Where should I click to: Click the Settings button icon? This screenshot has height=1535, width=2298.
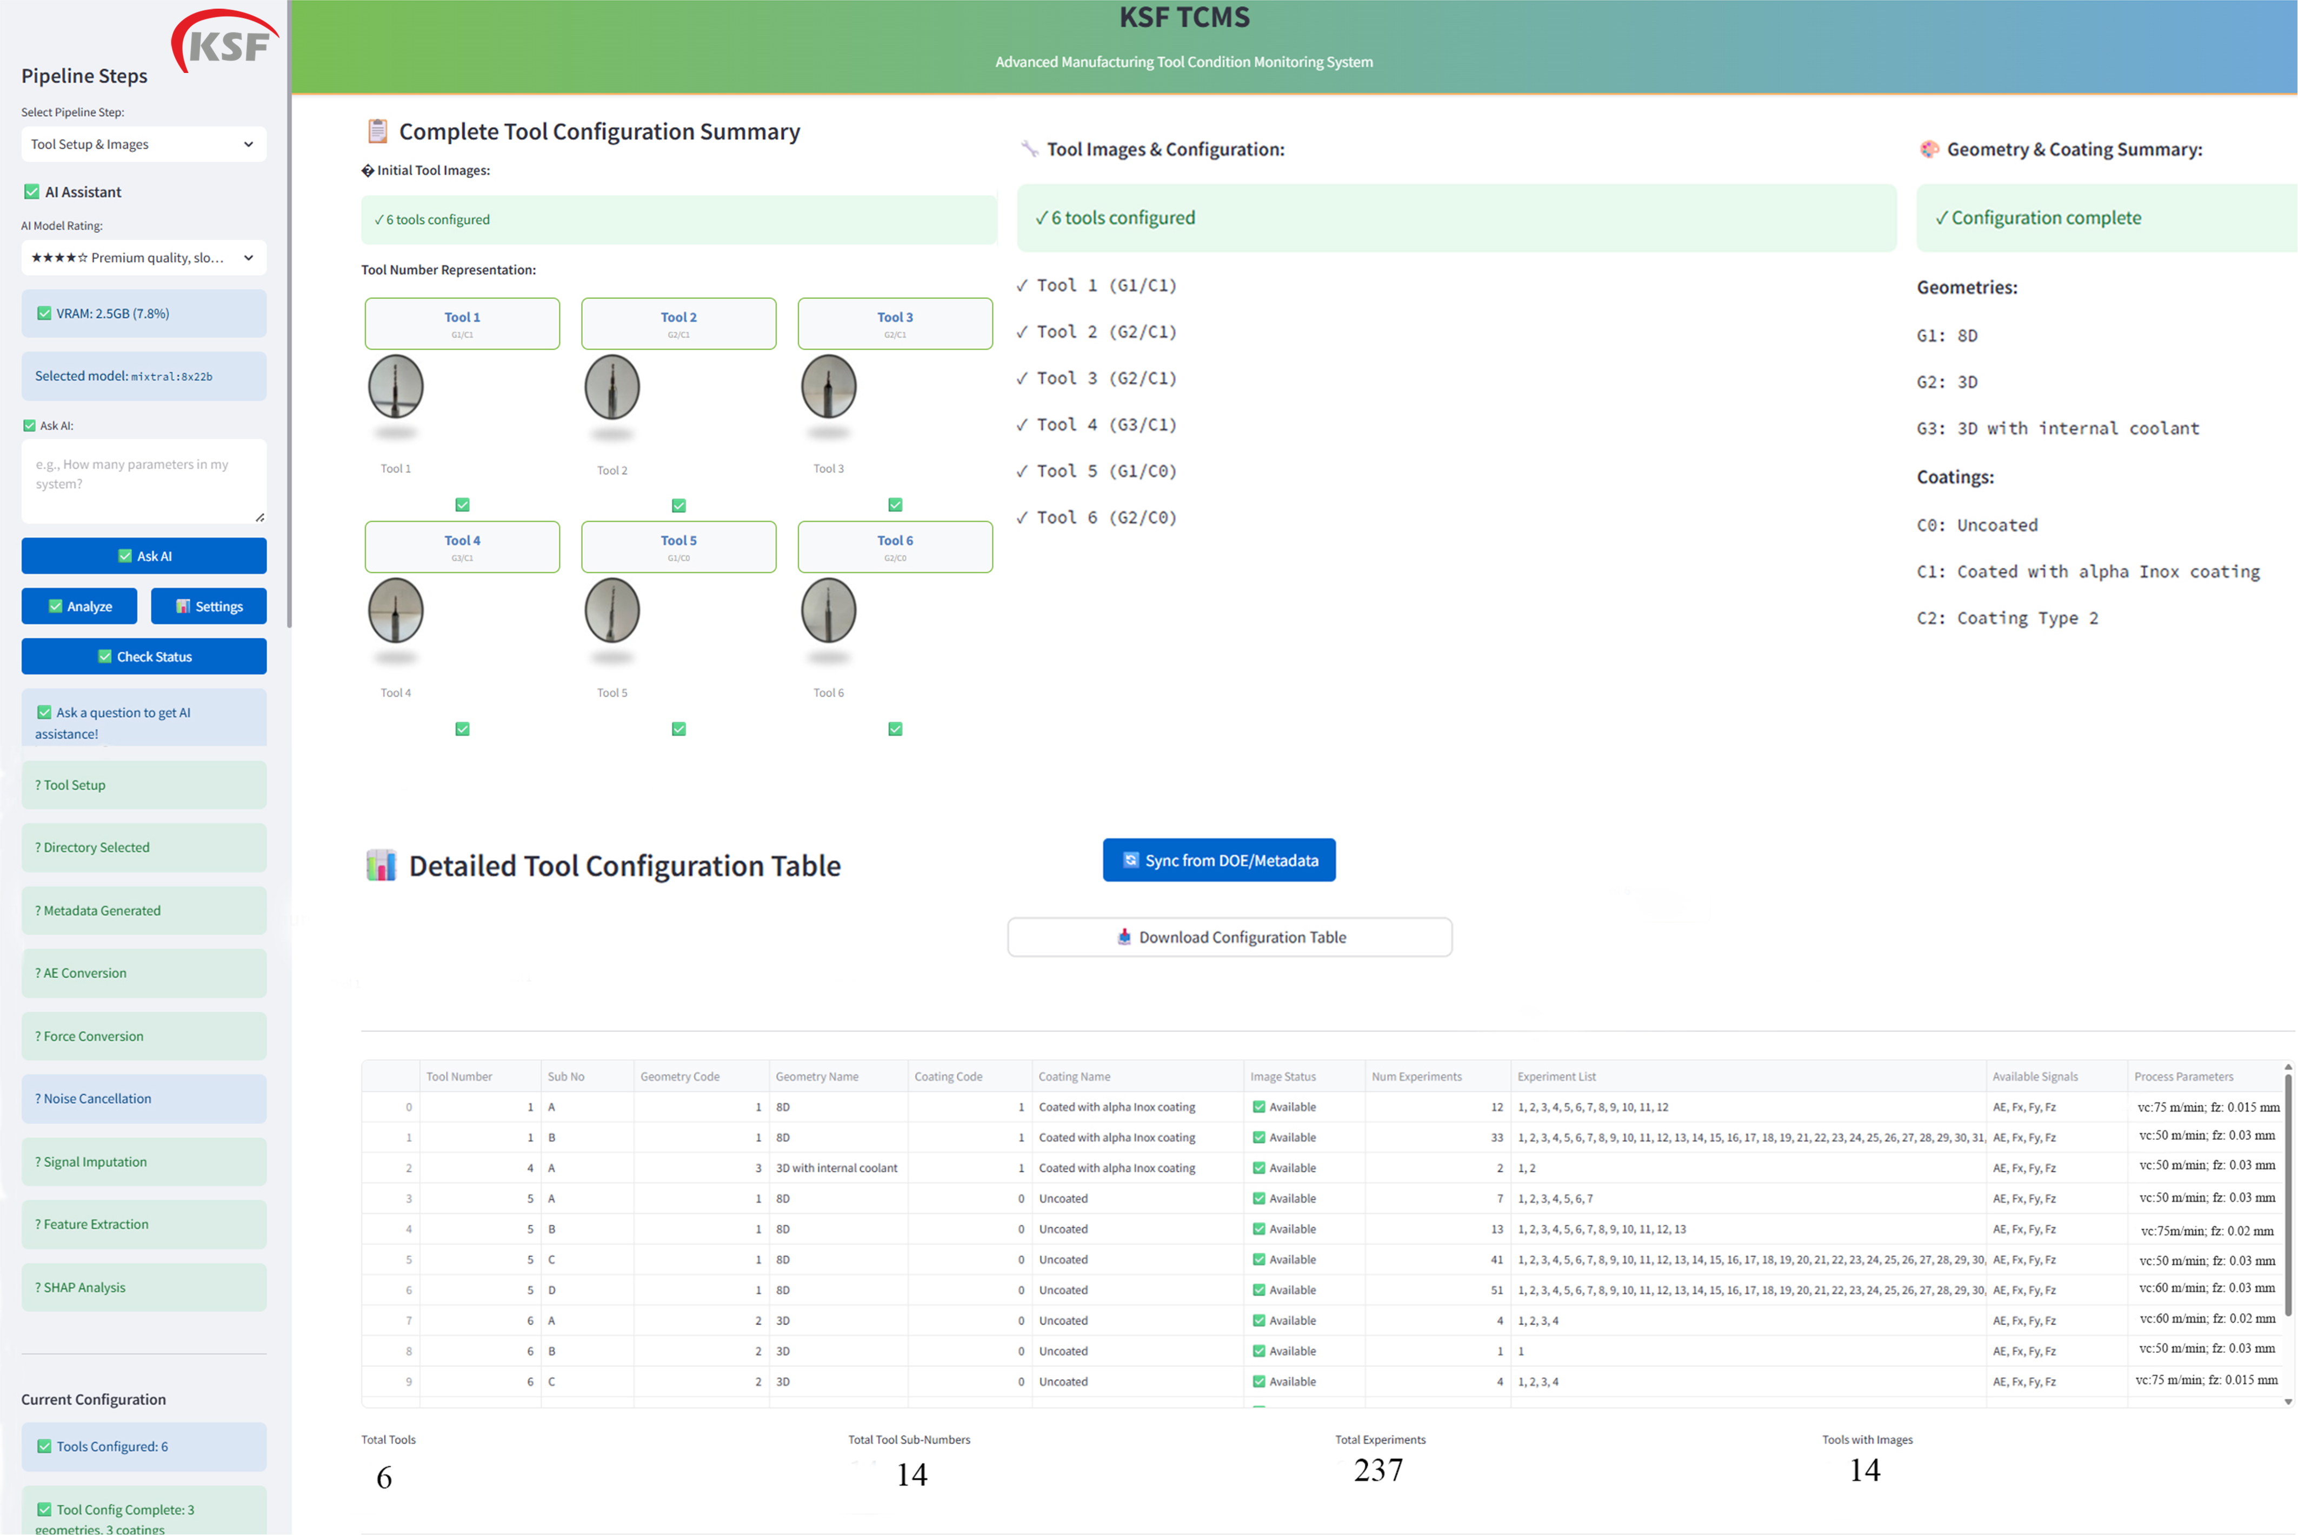tap(183, 606)
